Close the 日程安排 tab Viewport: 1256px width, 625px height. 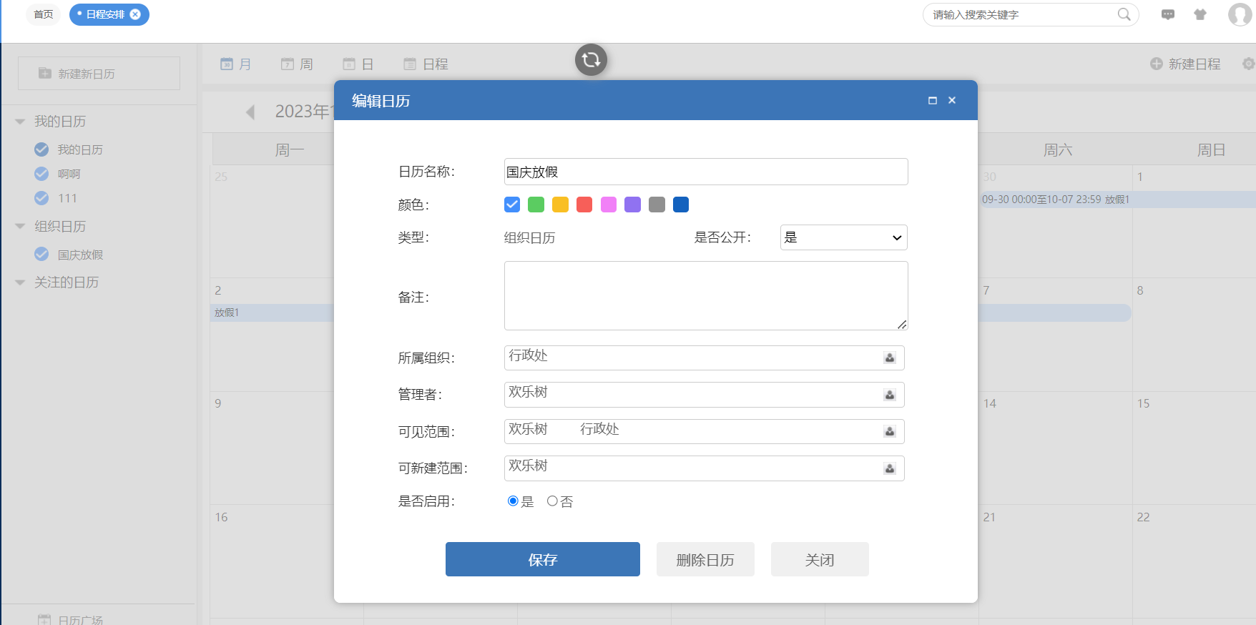click(x=135, y=14)
